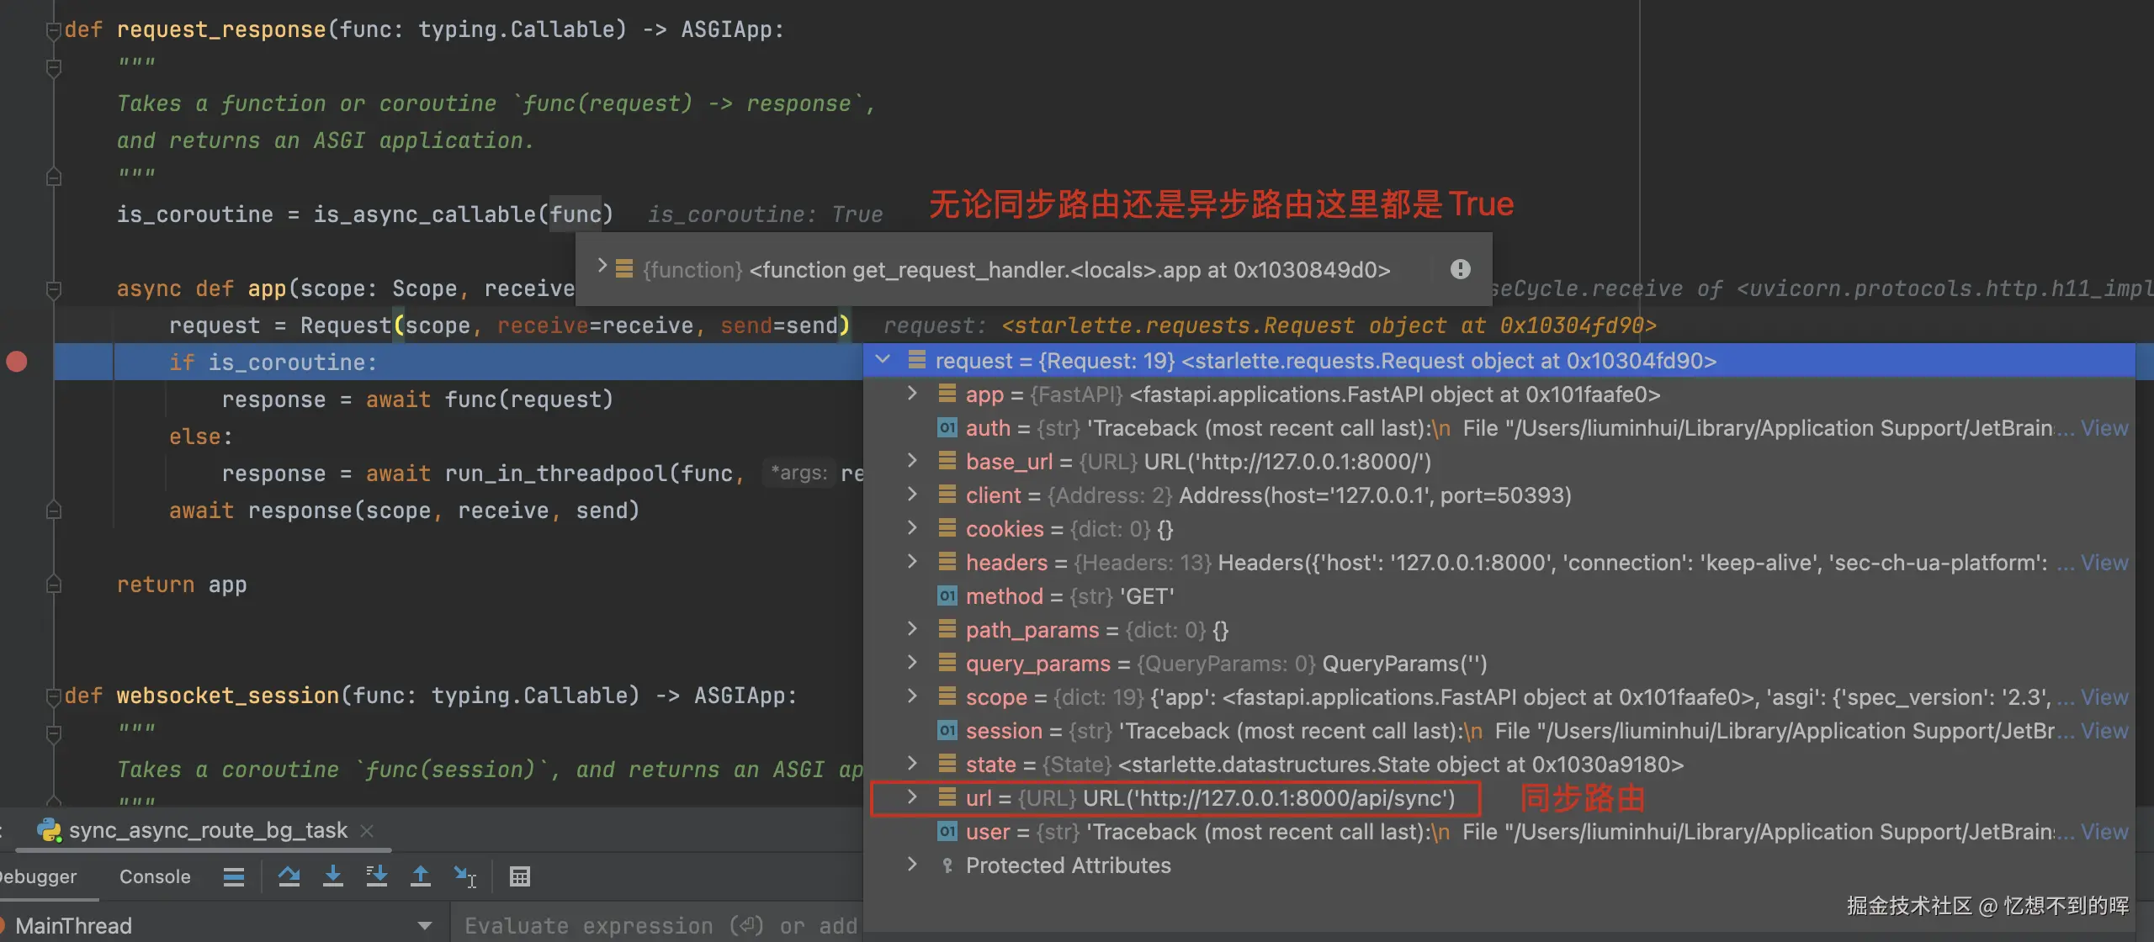Click the Step Into debugger icon

[332, 876]
